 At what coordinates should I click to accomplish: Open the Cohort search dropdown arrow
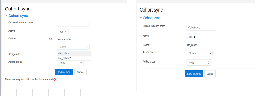click(87, 47)
